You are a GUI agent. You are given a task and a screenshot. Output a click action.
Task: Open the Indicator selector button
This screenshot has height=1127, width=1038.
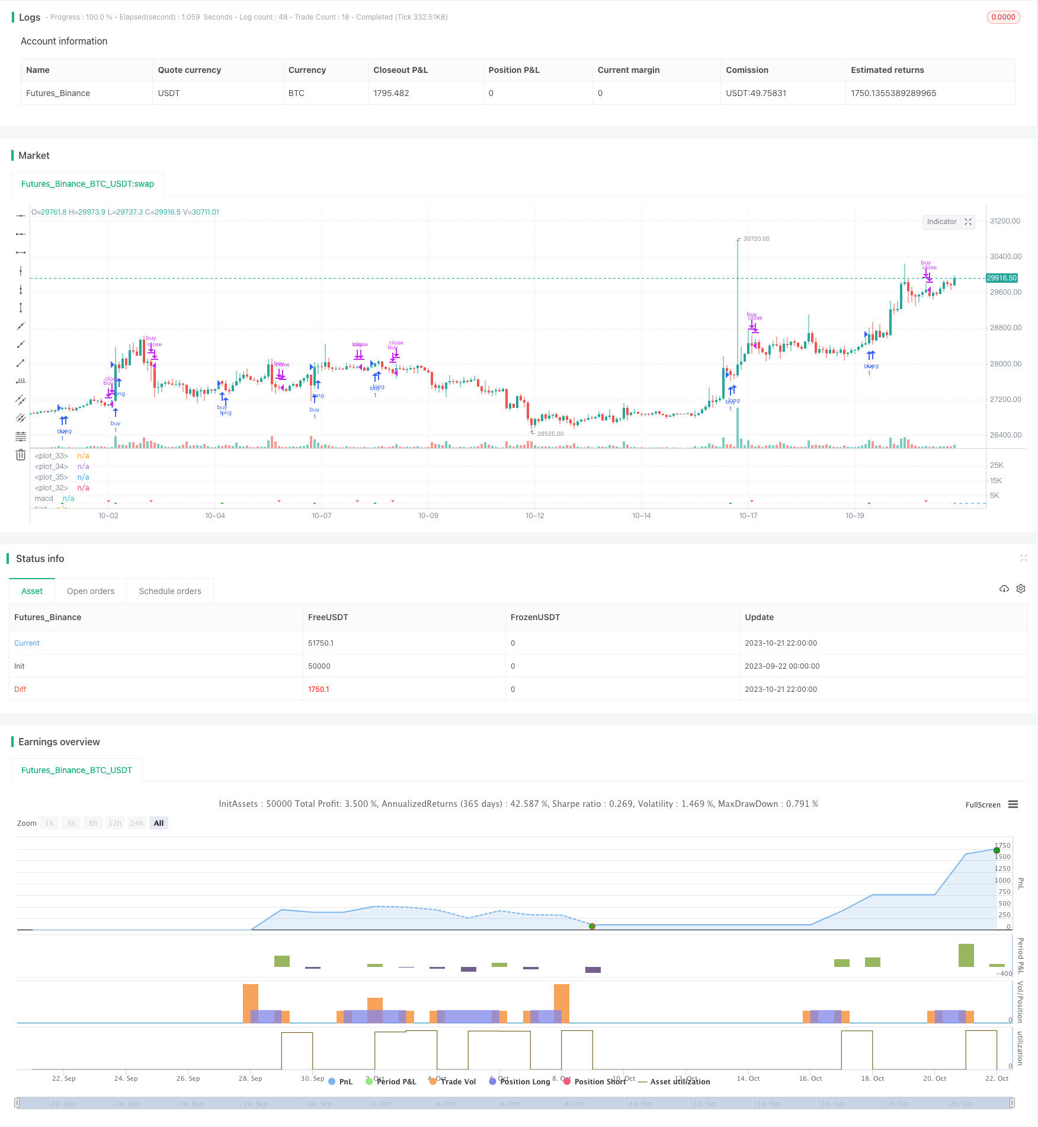[x=941, y=222]
